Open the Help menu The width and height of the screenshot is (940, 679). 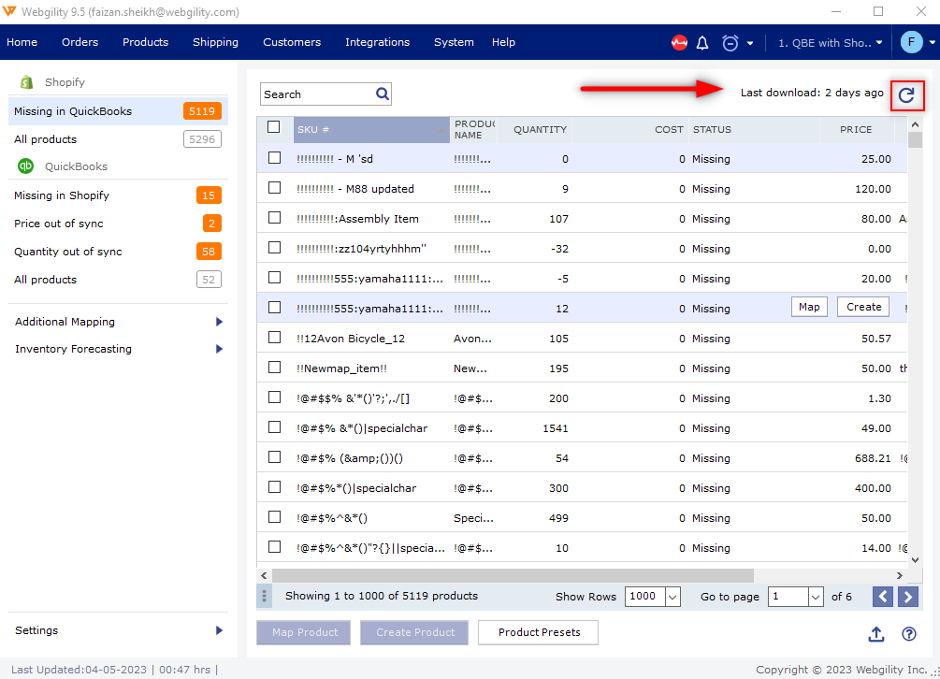[503, 42]
